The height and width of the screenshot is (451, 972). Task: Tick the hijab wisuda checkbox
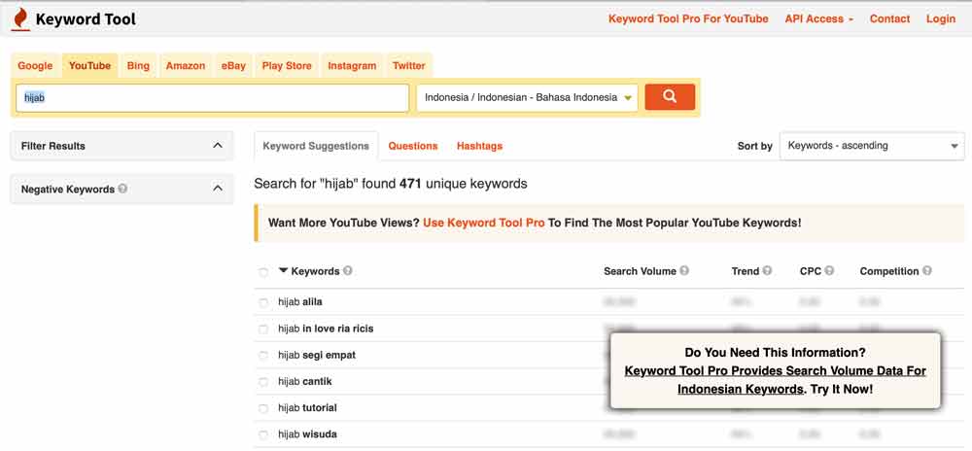point(263,434)
